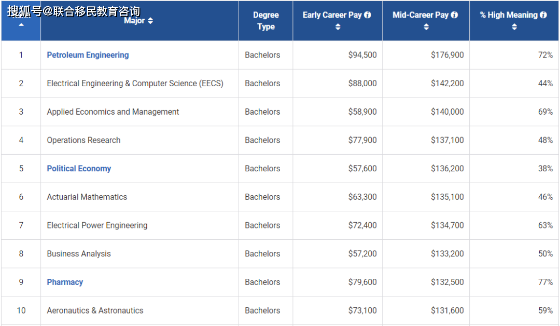Sort by rank using the up arrow
Viewport: 560px width, 326px height.
pos(21,25)
